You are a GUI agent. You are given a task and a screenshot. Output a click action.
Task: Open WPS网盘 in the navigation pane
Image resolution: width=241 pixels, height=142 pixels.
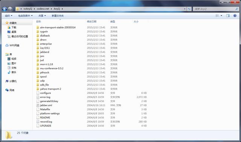click(14, 45)
